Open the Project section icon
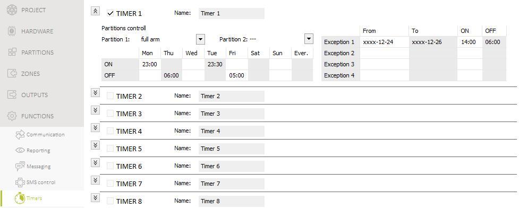The height and width of the screenshot is (208, 519). 12,10
